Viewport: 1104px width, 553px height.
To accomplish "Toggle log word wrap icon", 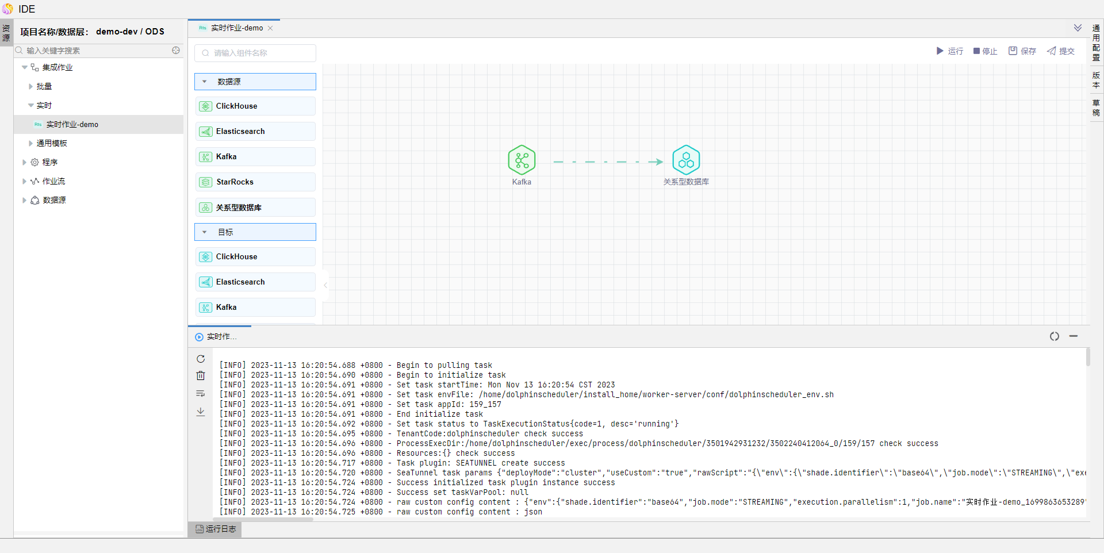I will coord(201,394).
